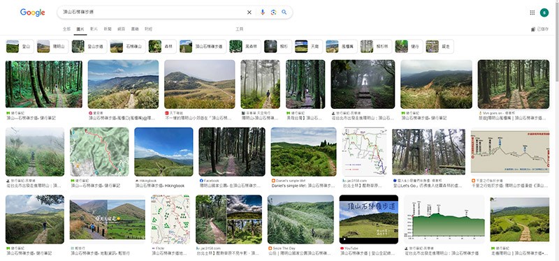Image resolution: width=559 pixels, height=261 pixels.
Task: Filter by the 陽明山 chip
Action: click(x=52, y=46)
